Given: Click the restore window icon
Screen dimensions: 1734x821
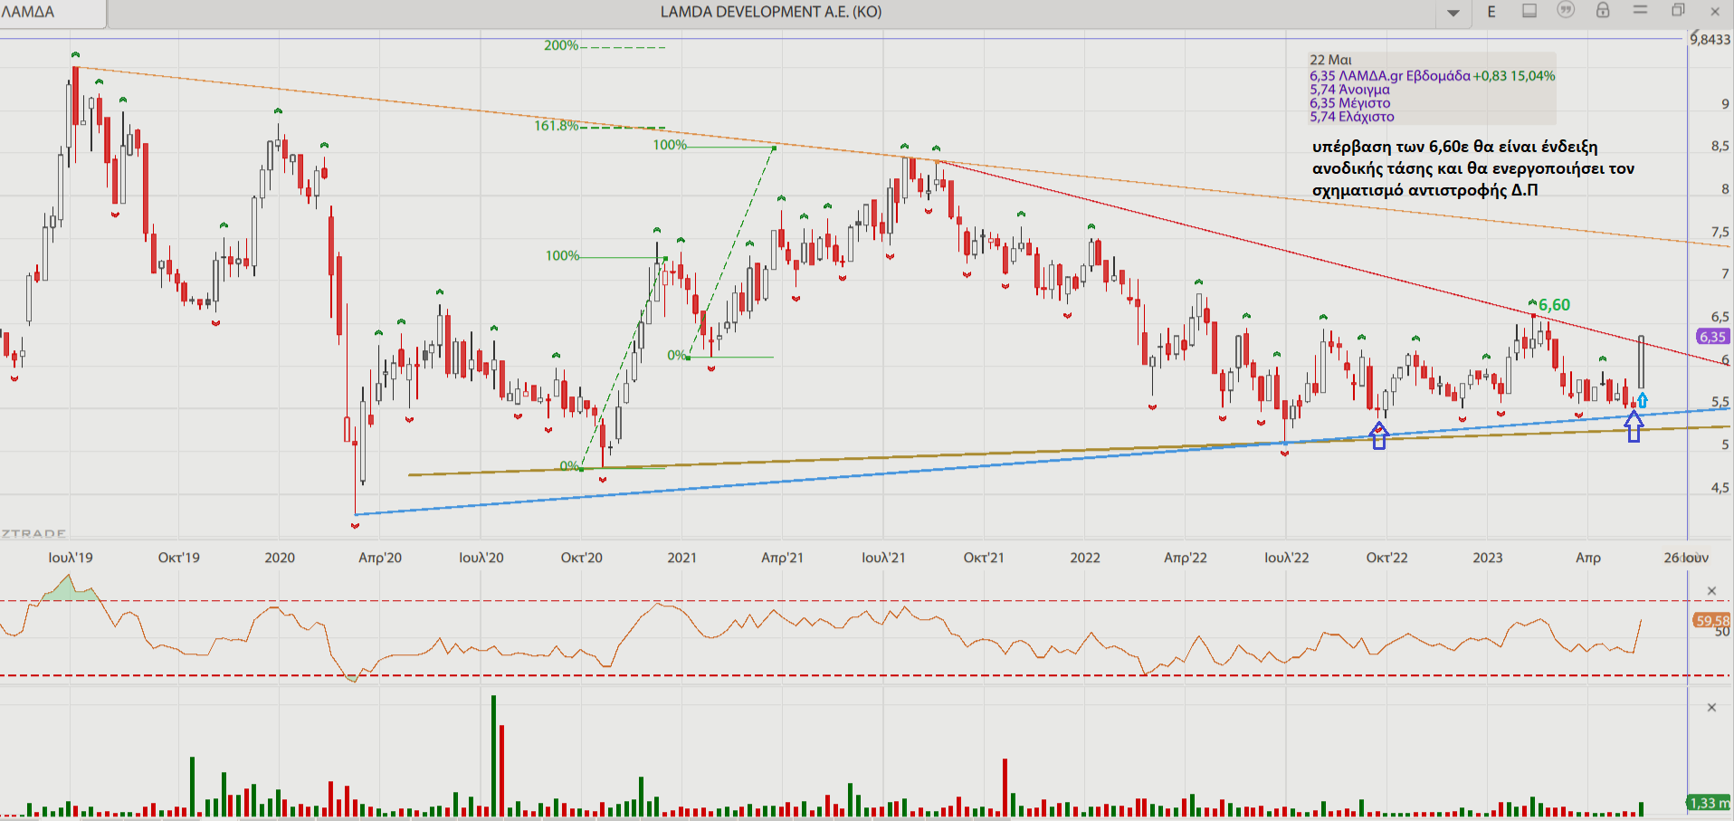Looking at the screenshot, I should click(x=1678, y=10).
